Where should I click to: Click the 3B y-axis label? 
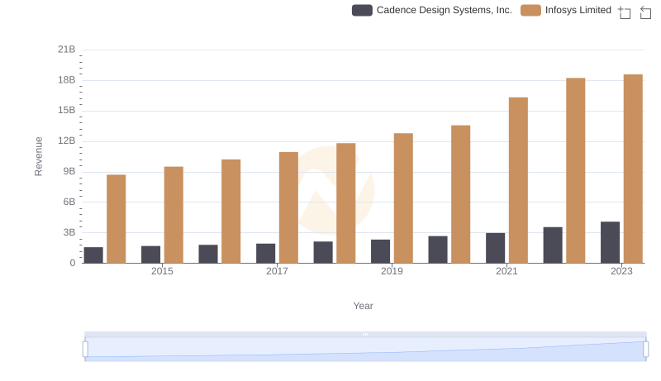(69, 232)
